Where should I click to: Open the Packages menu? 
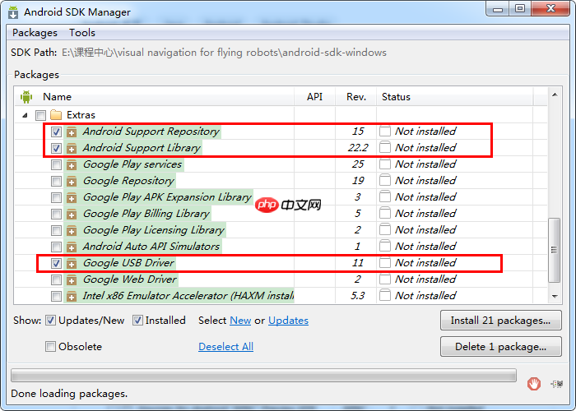pos(35,33)
